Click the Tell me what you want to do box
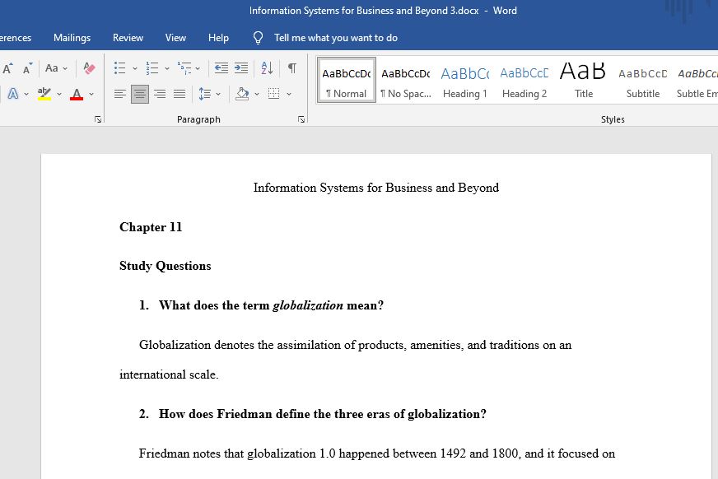 tap(336, 38)
